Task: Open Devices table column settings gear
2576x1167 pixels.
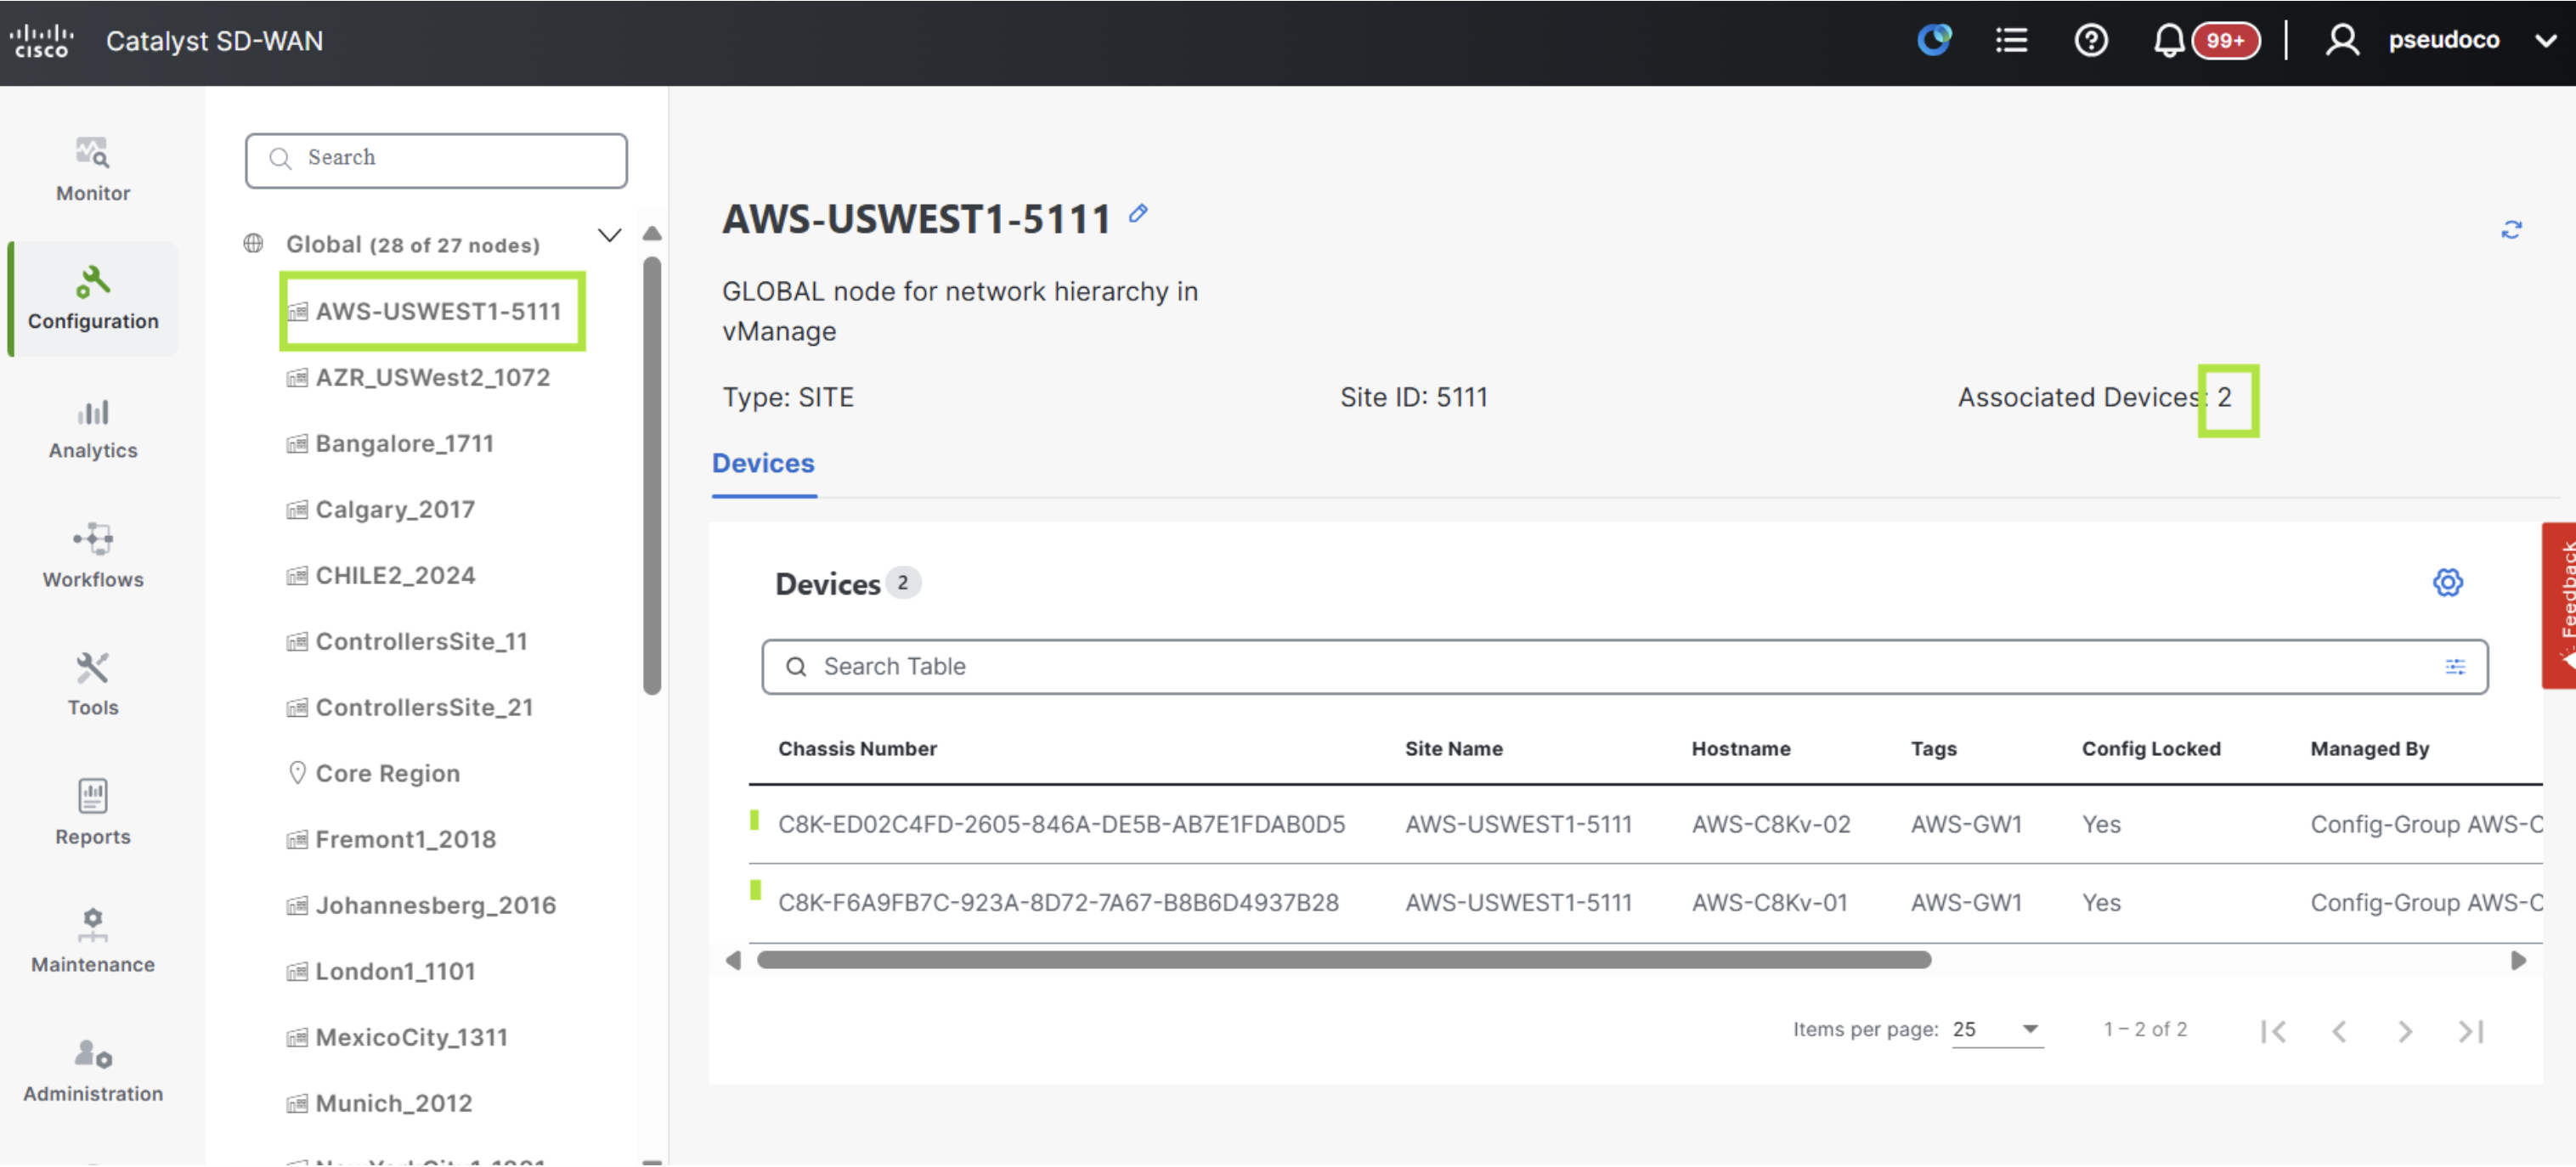Action: 2447,583
